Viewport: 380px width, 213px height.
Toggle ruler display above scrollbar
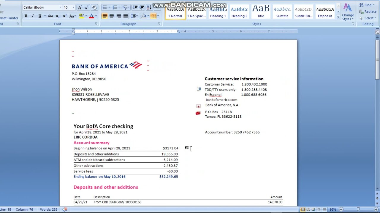click(377, 32)
